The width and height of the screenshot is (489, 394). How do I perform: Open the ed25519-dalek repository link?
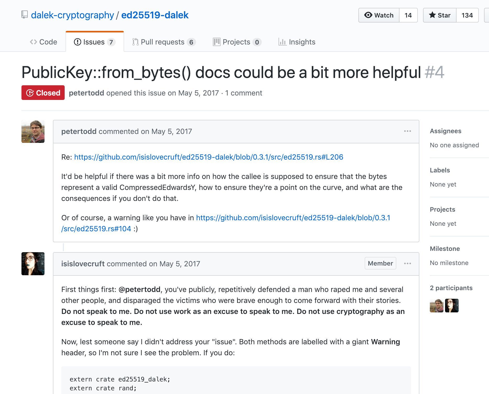pos(155,15)
